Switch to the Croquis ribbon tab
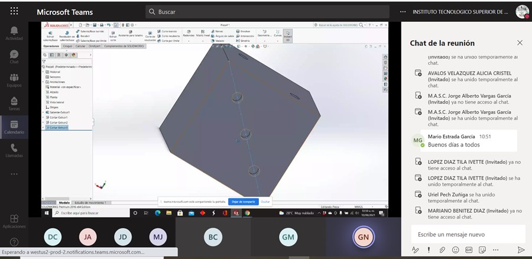The width and height of the screenshot is (532, 259). tap(67, 46)
